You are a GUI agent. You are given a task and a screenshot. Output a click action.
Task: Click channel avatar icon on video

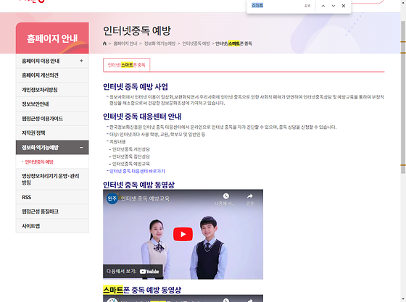pyautogui.click(x=112, y=198)
